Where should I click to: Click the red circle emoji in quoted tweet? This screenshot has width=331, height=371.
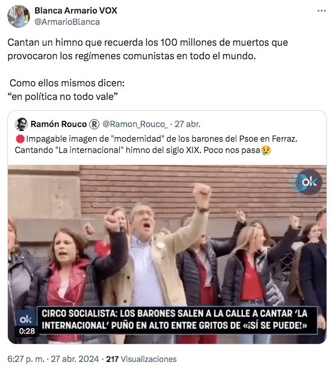[20, 139]
